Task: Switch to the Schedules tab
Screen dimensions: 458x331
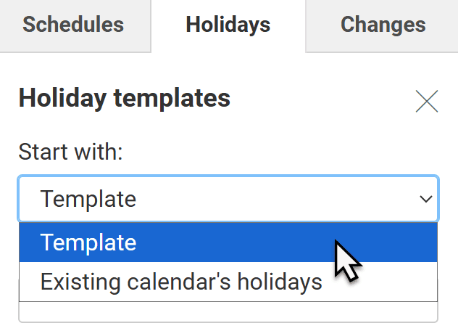Action: pos(73,25)
